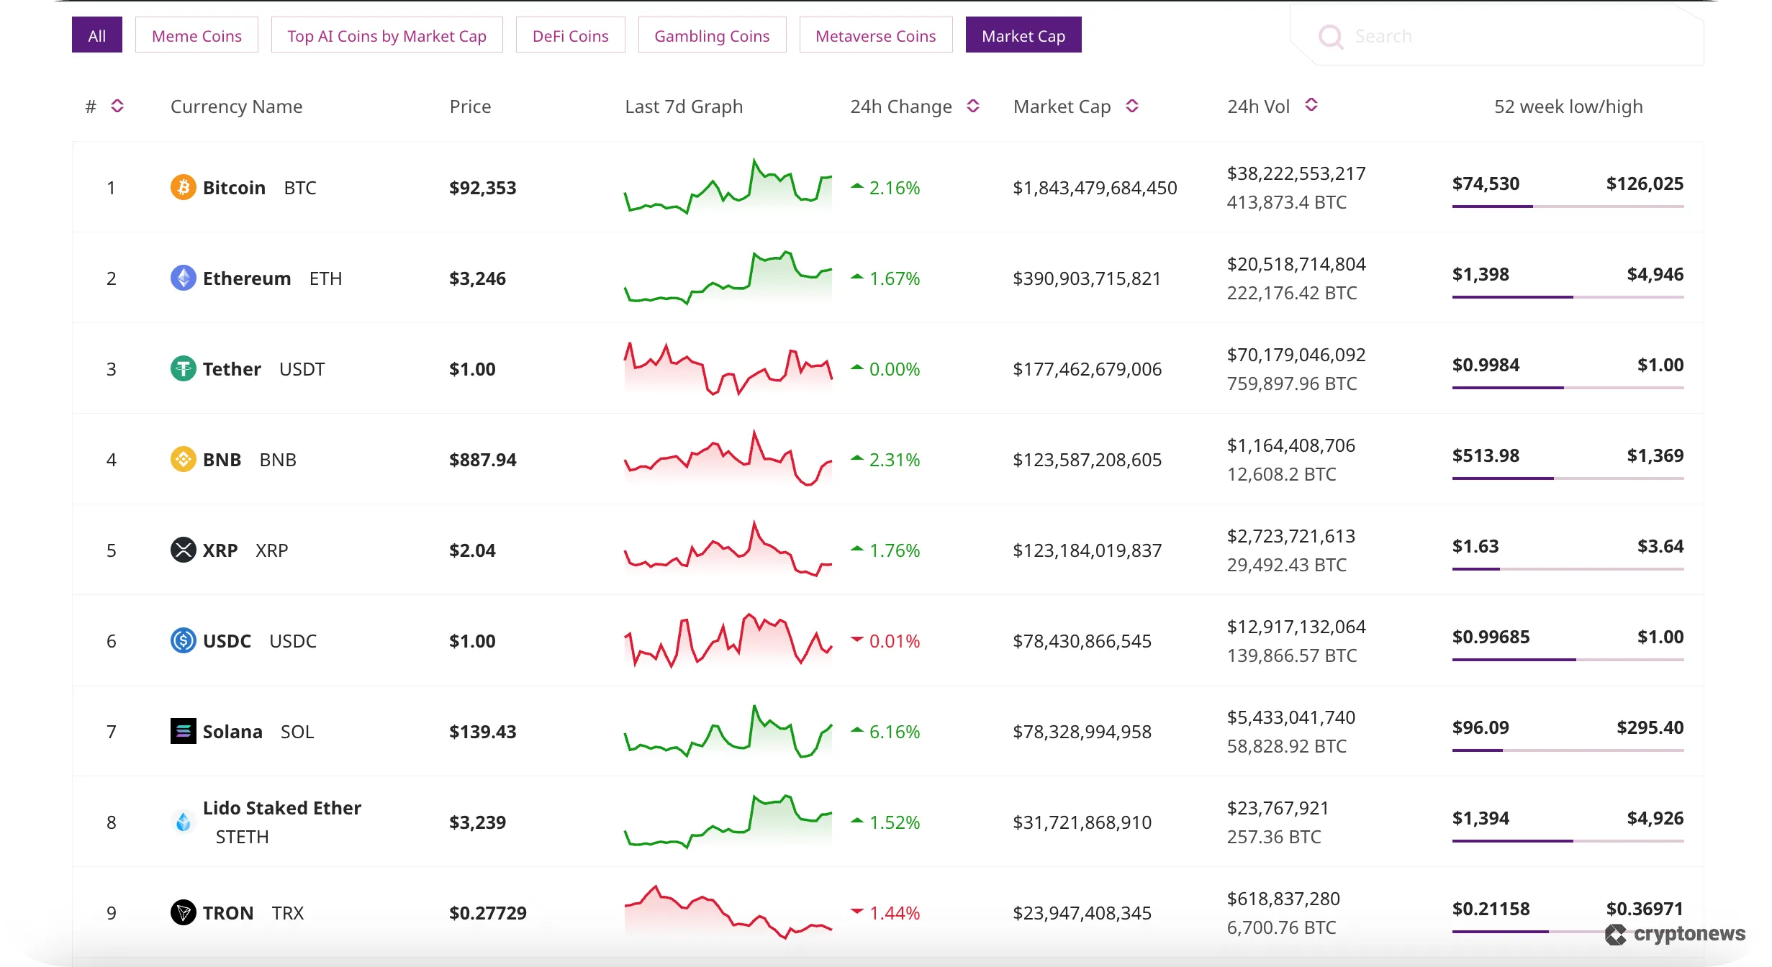1772x967 pixels.
Task: Sort coins by Market Cap column
Action: coord(1131,106)
